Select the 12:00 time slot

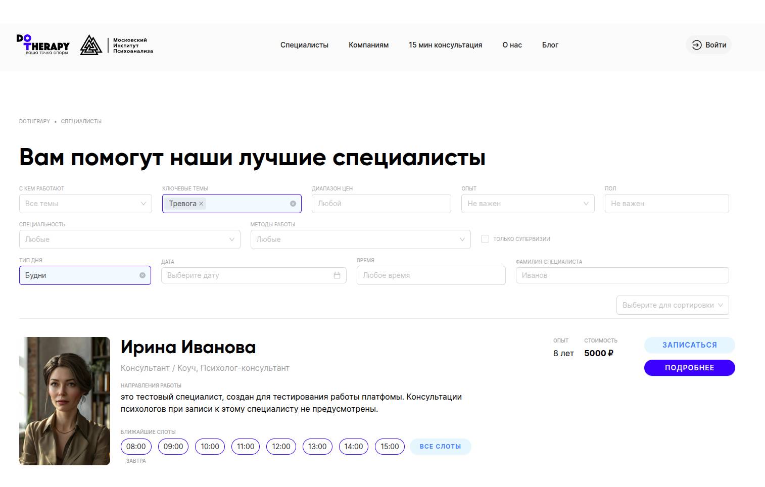[281, 447]
